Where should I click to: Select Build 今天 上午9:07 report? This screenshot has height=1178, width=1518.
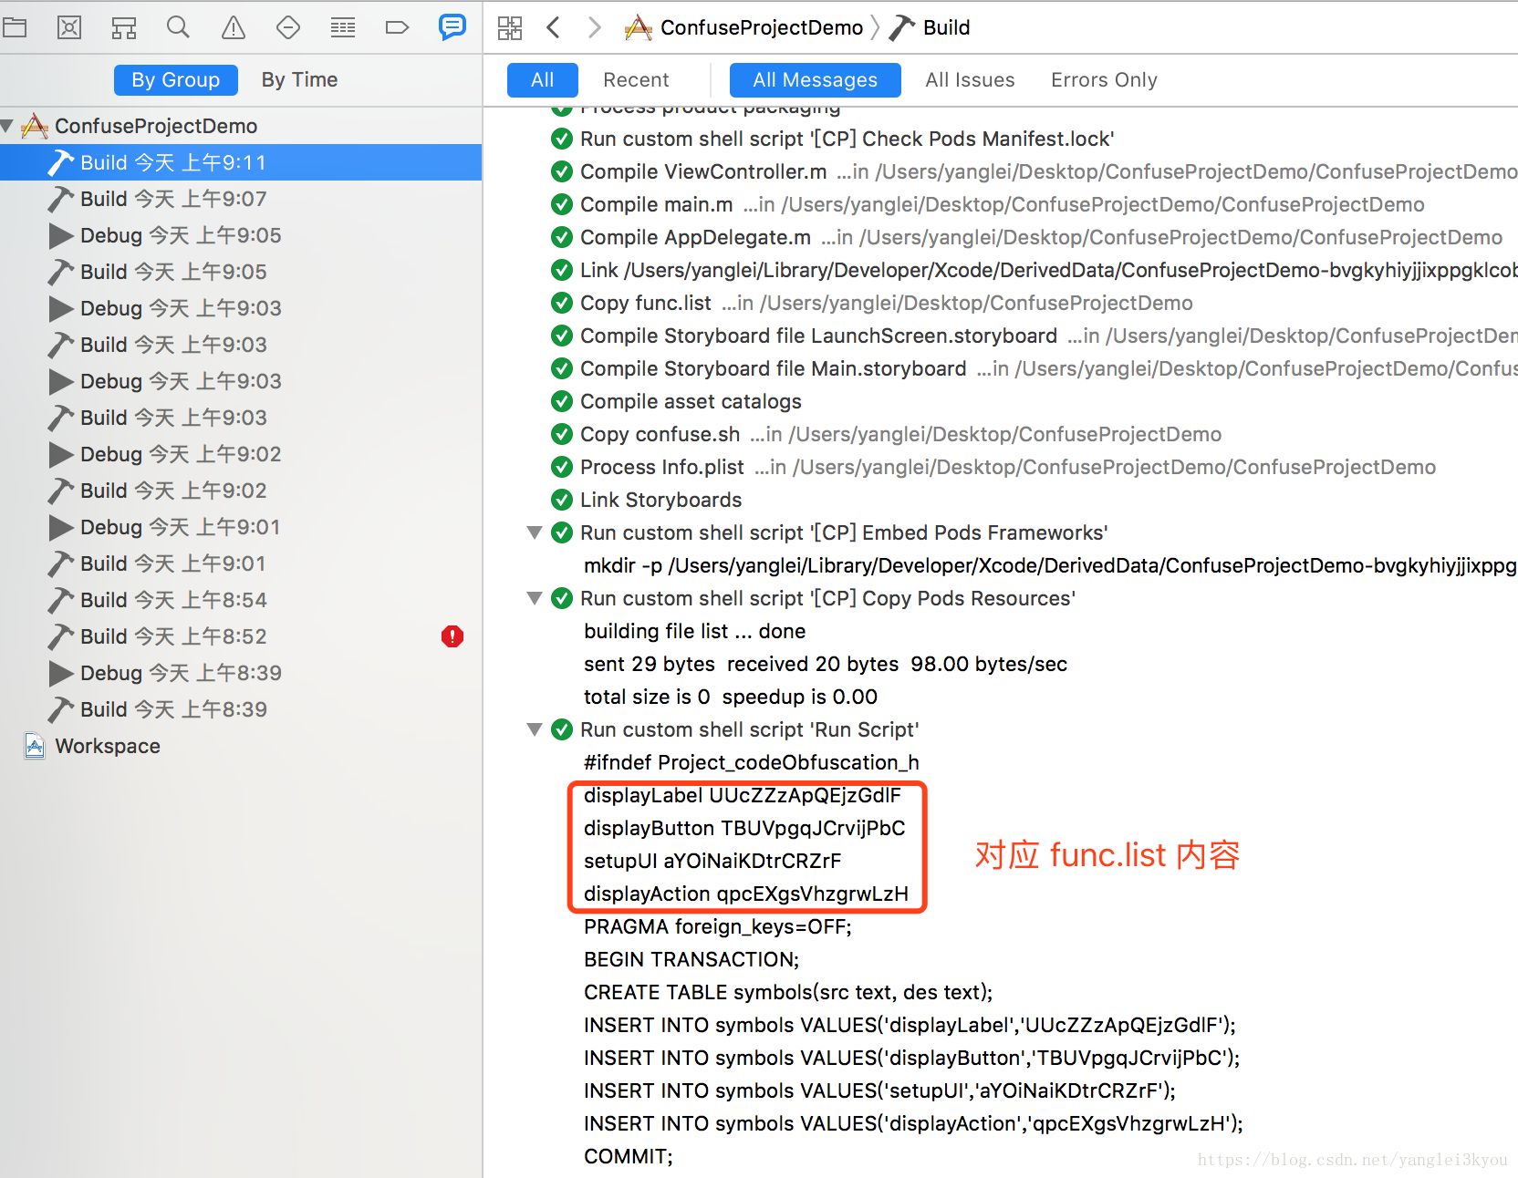click(x=241, y=199)
